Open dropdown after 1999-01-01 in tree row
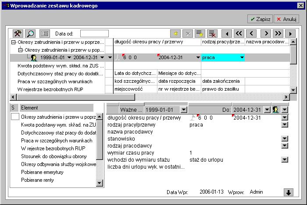 69,57
